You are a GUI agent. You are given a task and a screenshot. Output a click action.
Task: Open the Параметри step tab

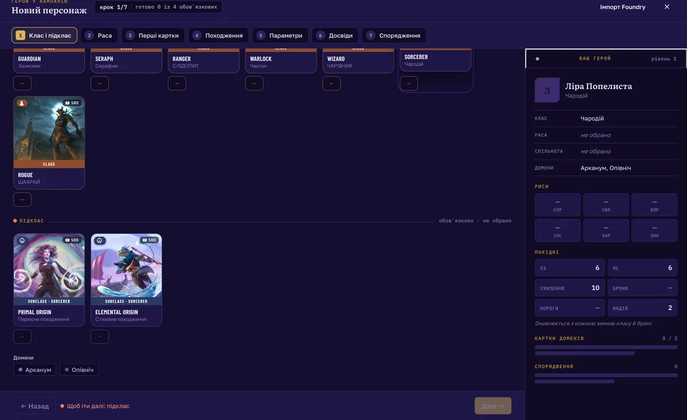click(x=280, y=35)
